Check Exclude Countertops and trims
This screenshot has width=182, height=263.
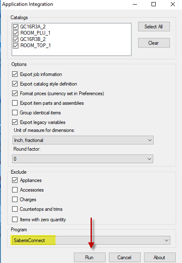15,209
